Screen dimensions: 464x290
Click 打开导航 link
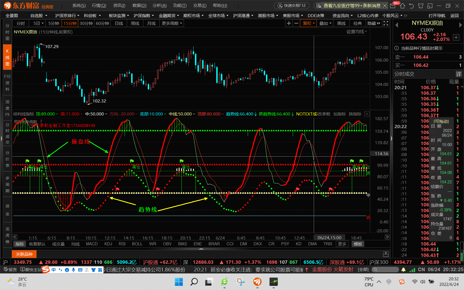437,16
